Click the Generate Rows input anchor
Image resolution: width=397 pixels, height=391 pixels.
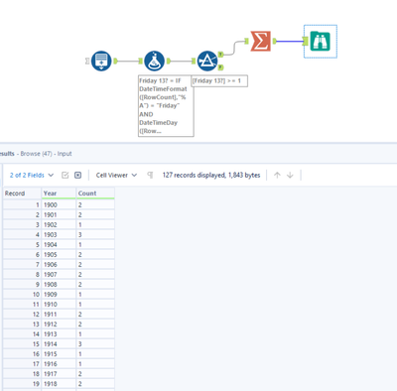coord(87,61)
